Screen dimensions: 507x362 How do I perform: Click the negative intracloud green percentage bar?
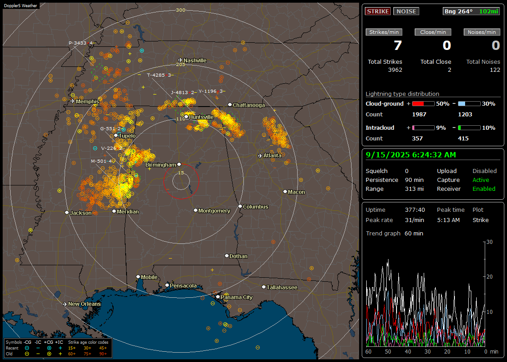point(469,128)
